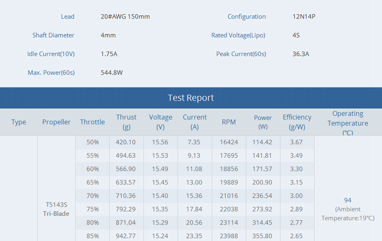Select the Operating Temperature column header
382x241 pixels.
click(x=348, y=123)
